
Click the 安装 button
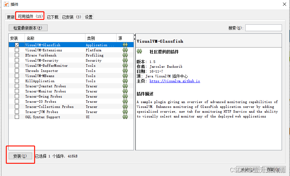(x=20, y=156)
